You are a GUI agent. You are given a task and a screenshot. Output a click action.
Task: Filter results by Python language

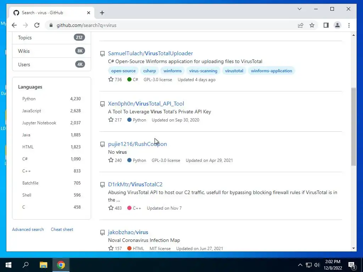[51, 99]
